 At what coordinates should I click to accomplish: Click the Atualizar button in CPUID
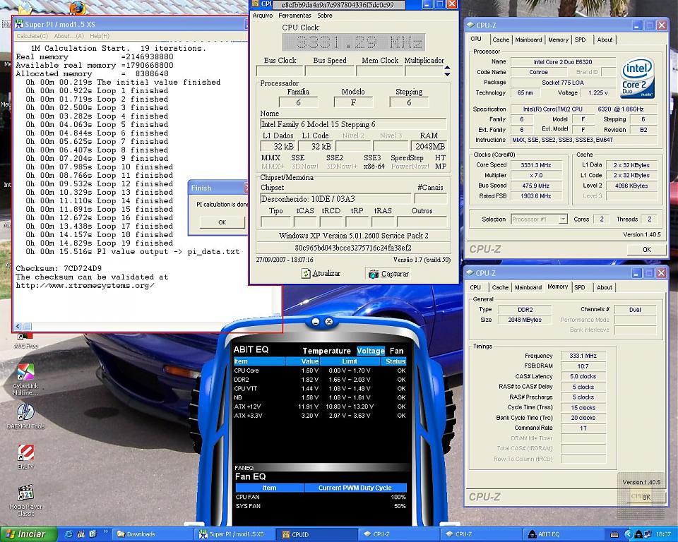[x=321, y=274]
